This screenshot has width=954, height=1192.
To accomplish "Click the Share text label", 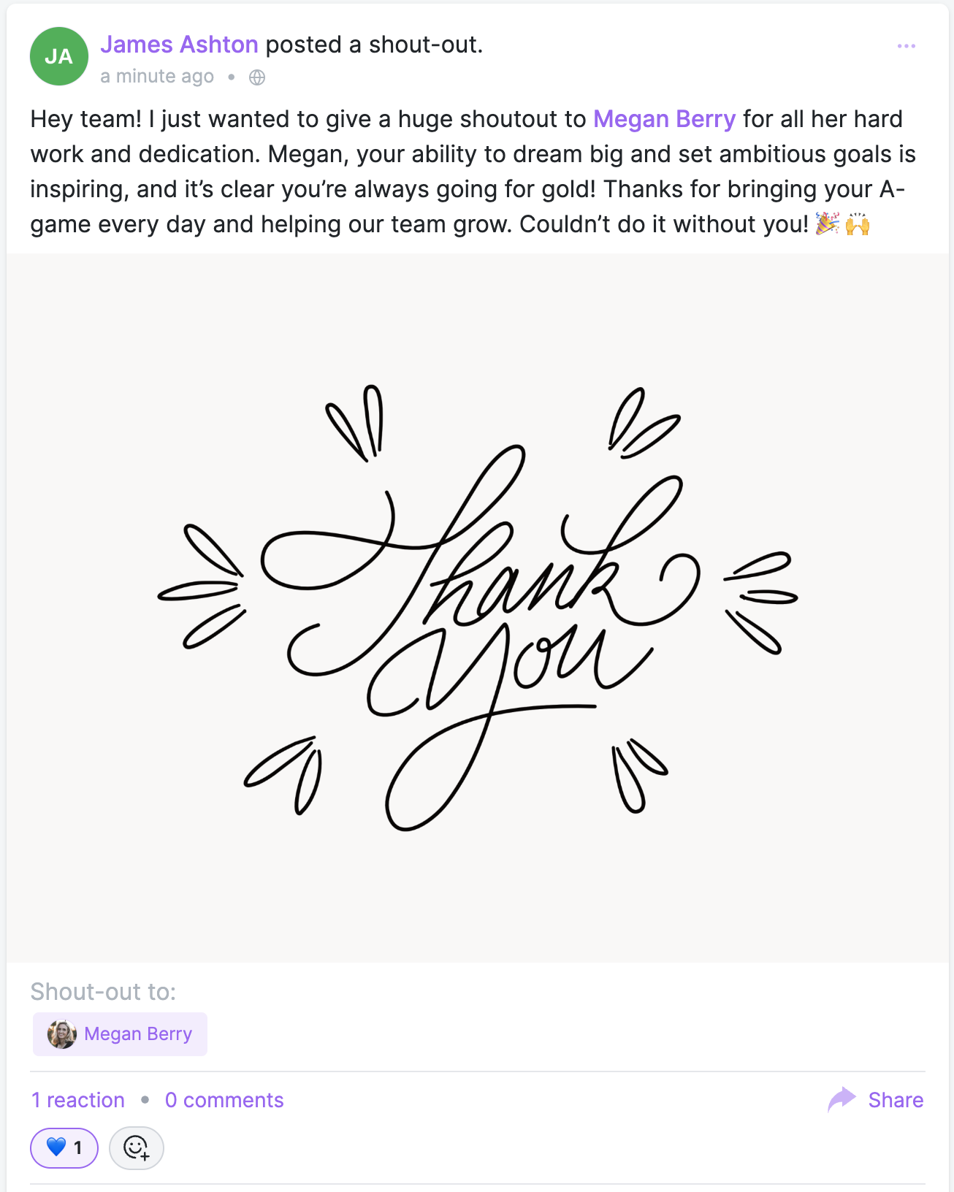I will coord(896,1100).
